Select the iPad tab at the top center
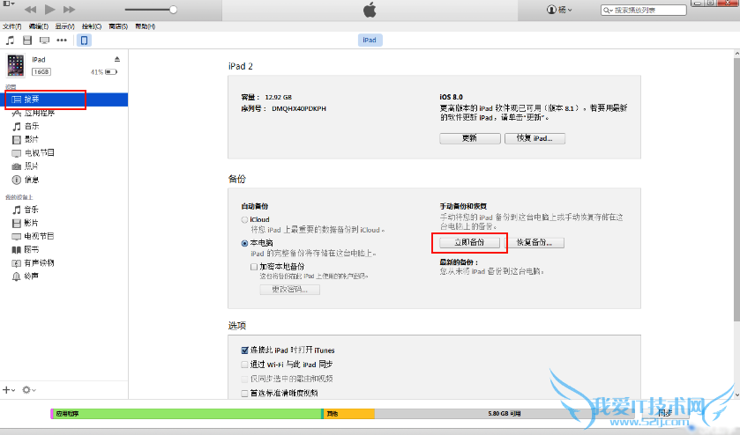The height and width of the screenshot is (435, 740). (x=370, y=40)
